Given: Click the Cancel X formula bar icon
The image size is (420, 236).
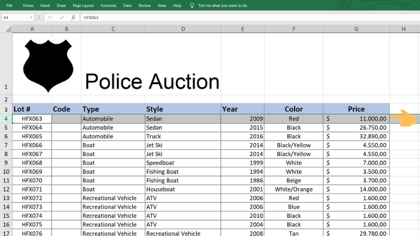Looking at the screenshot, I should click(50, 18).
